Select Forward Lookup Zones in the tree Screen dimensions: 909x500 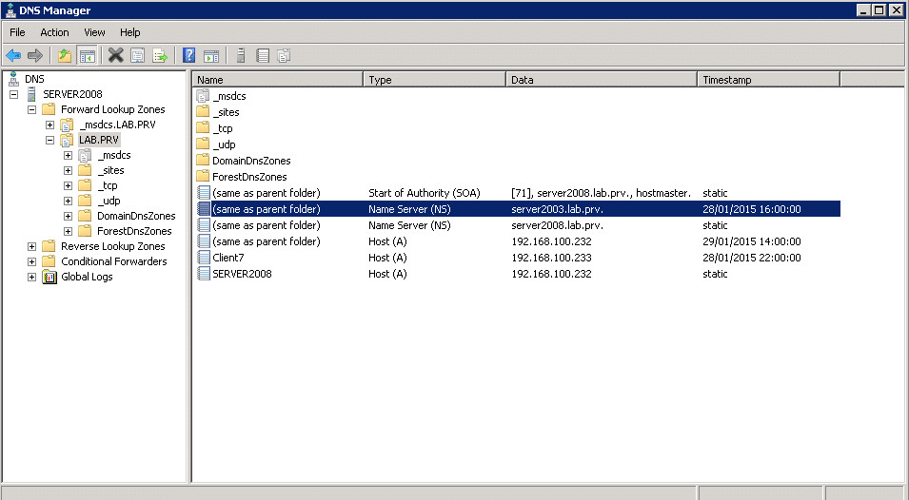click(113, 109)
